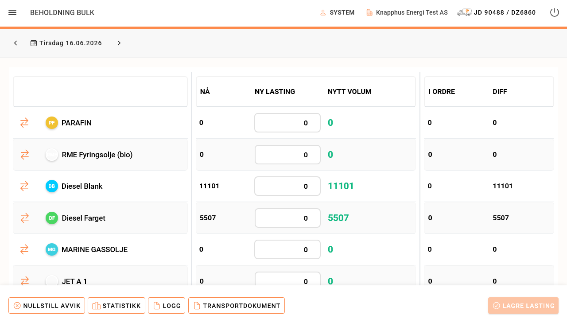Screen dimensions: 567x319
Task: Click the NY LASTING column header
Action: click(275, 92)
